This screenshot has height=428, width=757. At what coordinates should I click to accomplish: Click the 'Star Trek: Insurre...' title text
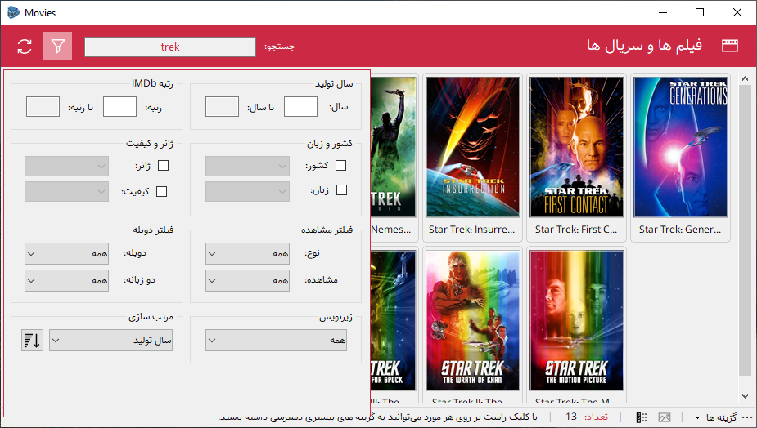click(x=471, y=230)
